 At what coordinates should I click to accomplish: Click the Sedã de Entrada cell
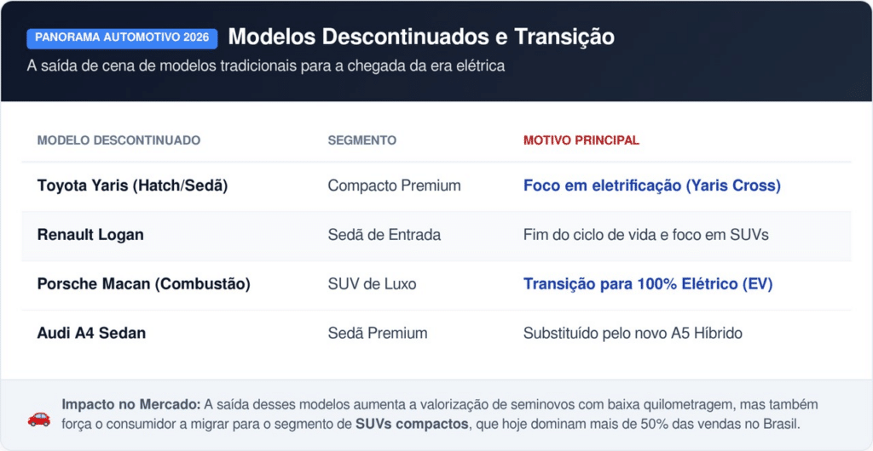pos(384,235)
